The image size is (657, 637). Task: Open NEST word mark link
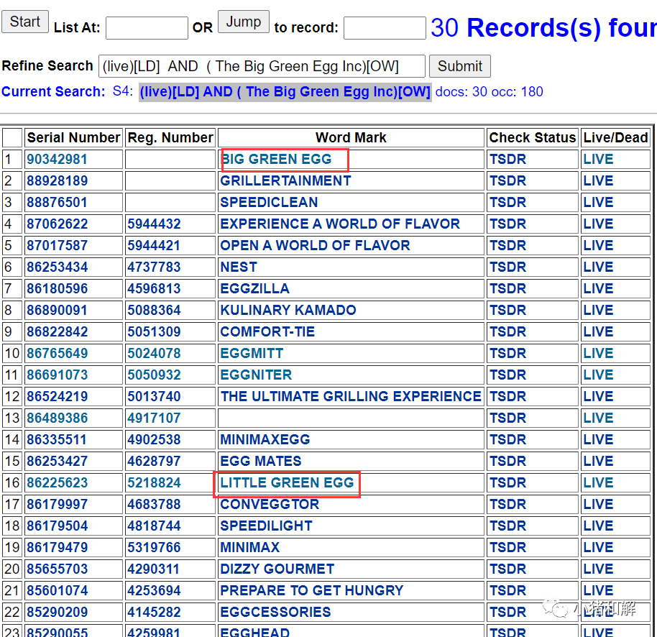click(x=239, y=267)
